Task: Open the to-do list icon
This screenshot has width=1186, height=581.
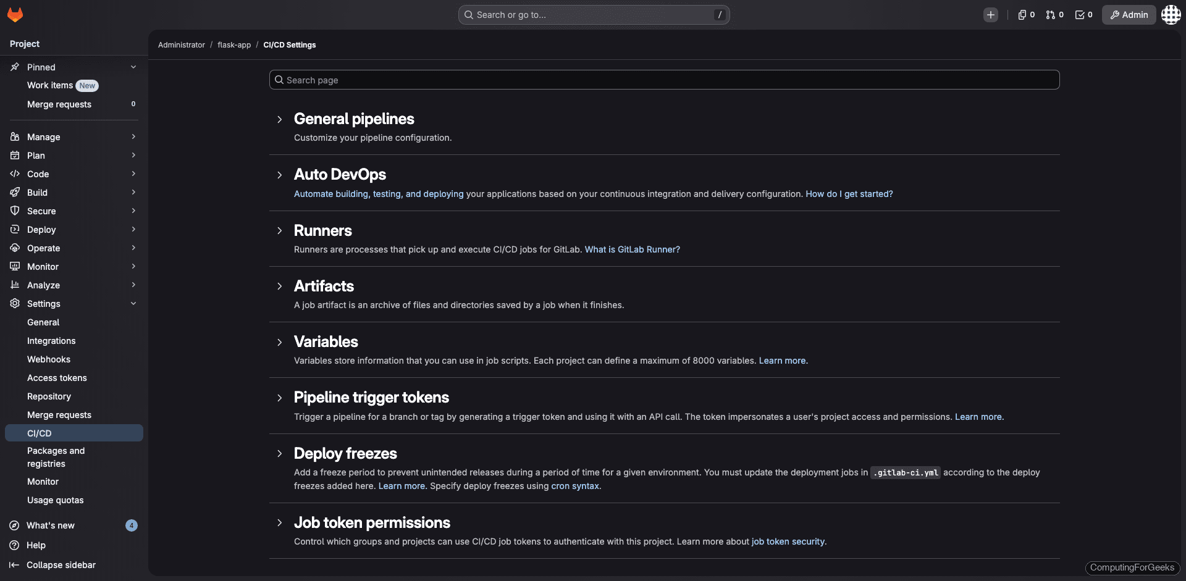Action: click(x=1080, y=14)
